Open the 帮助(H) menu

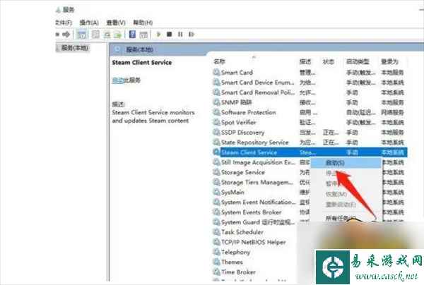click(143, 23)
